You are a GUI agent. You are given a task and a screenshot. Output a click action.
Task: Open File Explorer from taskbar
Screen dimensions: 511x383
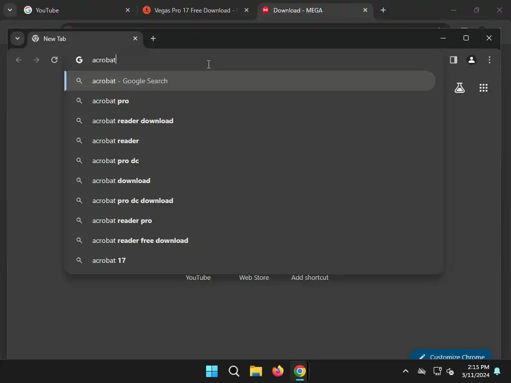256,371
